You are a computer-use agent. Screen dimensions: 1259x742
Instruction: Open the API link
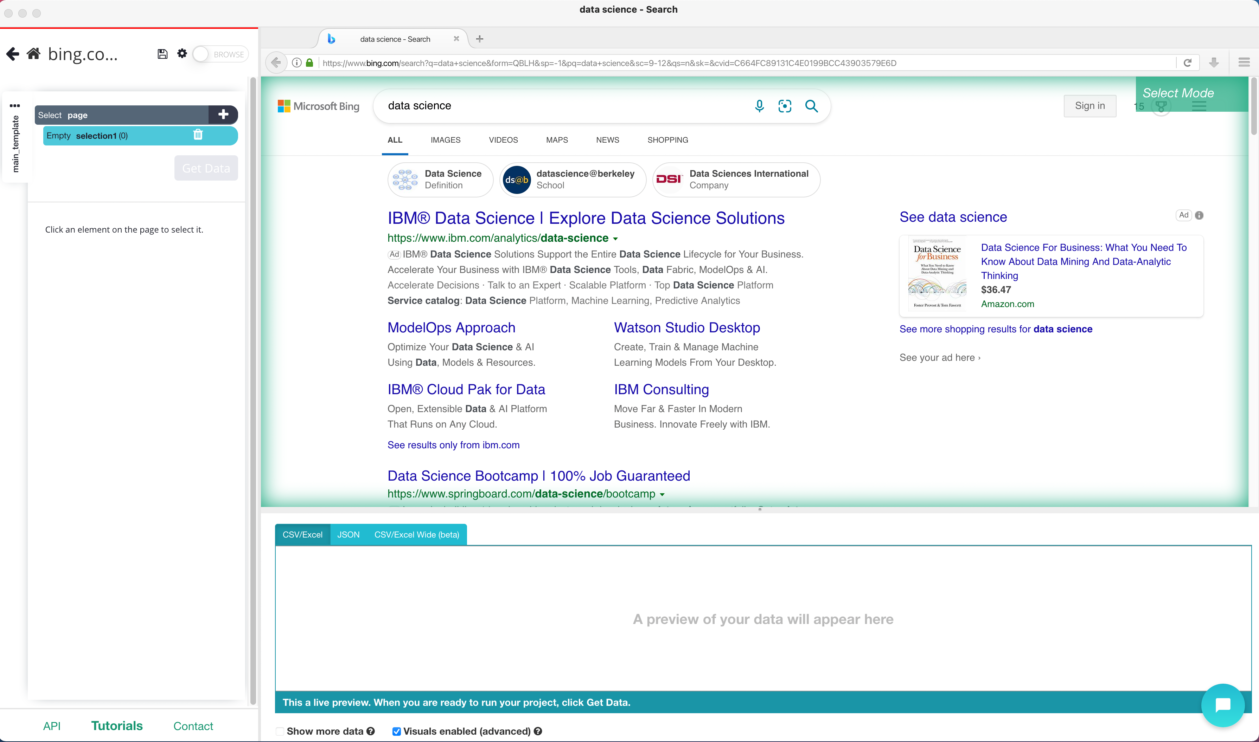click(52, 726)
